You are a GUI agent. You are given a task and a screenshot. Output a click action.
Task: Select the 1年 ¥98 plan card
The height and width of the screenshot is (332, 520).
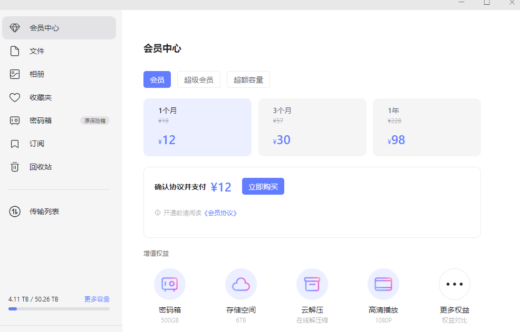pyautogui.click(x=427, y=127)
